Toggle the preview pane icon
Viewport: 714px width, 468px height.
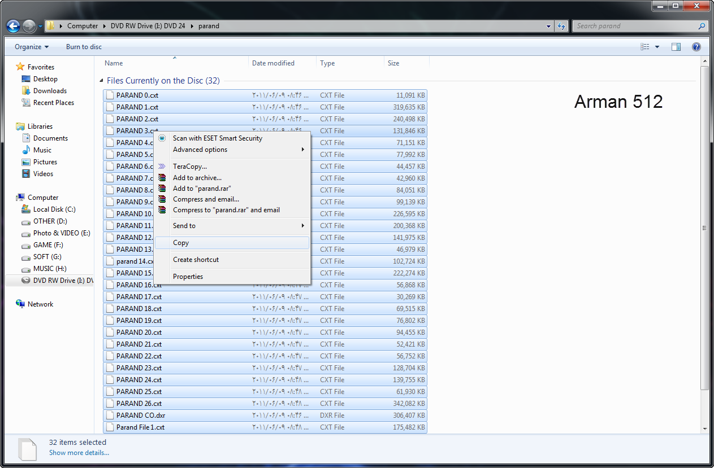pyautogui.click(x=676, y=47)
